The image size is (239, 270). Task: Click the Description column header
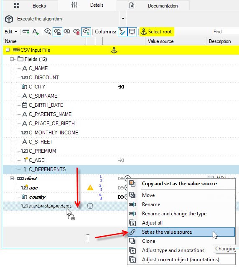click(x=223, y=41)
